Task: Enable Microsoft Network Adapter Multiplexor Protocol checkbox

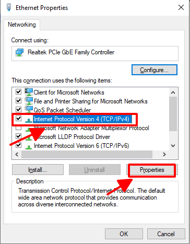Action: (x=18, y=128)
